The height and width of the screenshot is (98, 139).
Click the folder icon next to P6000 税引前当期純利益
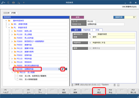point(15,66)
